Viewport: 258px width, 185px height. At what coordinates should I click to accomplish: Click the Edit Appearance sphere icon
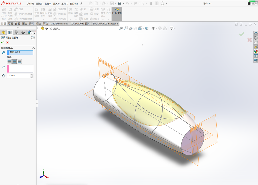click(160, 28)
